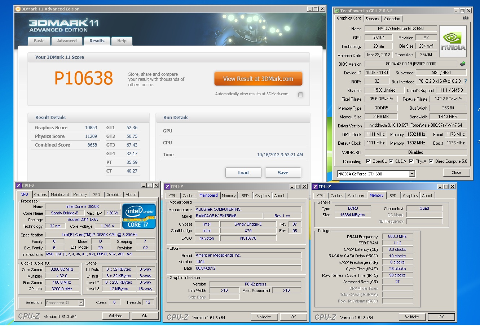Click the Graphics Score value 10859

(x=91, y=128)
